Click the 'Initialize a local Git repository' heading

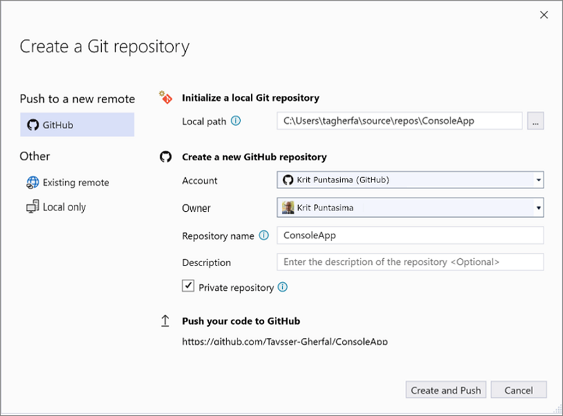click(251, 98)
